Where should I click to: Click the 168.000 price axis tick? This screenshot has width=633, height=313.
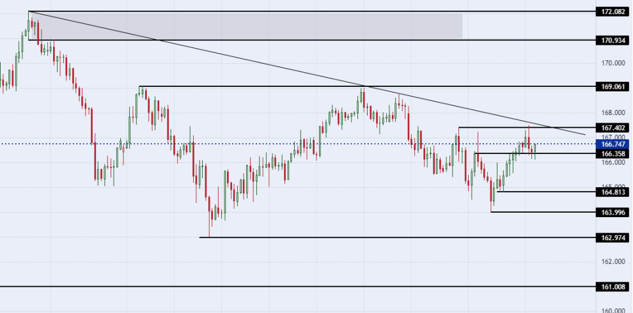click(x=612, y=113)
